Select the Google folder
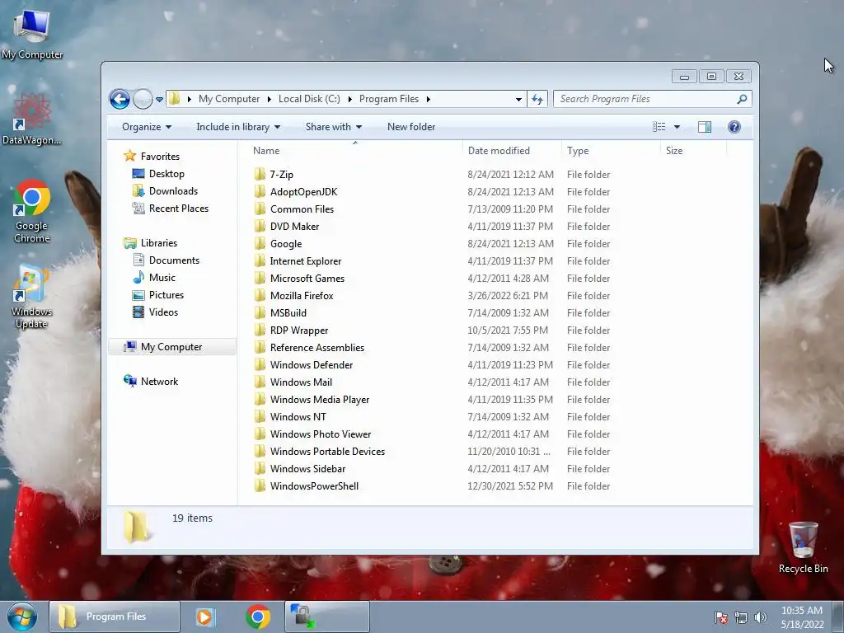Viewport: 844px width, 633px height. point(286,244)
